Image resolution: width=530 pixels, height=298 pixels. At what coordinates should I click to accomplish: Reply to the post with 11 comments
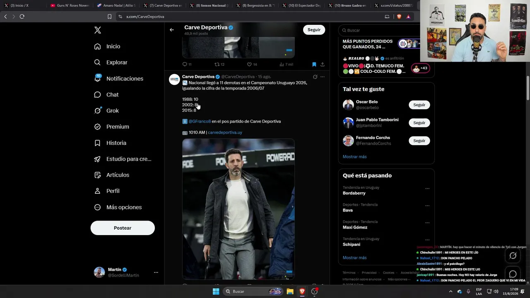(x=187, y=65)
